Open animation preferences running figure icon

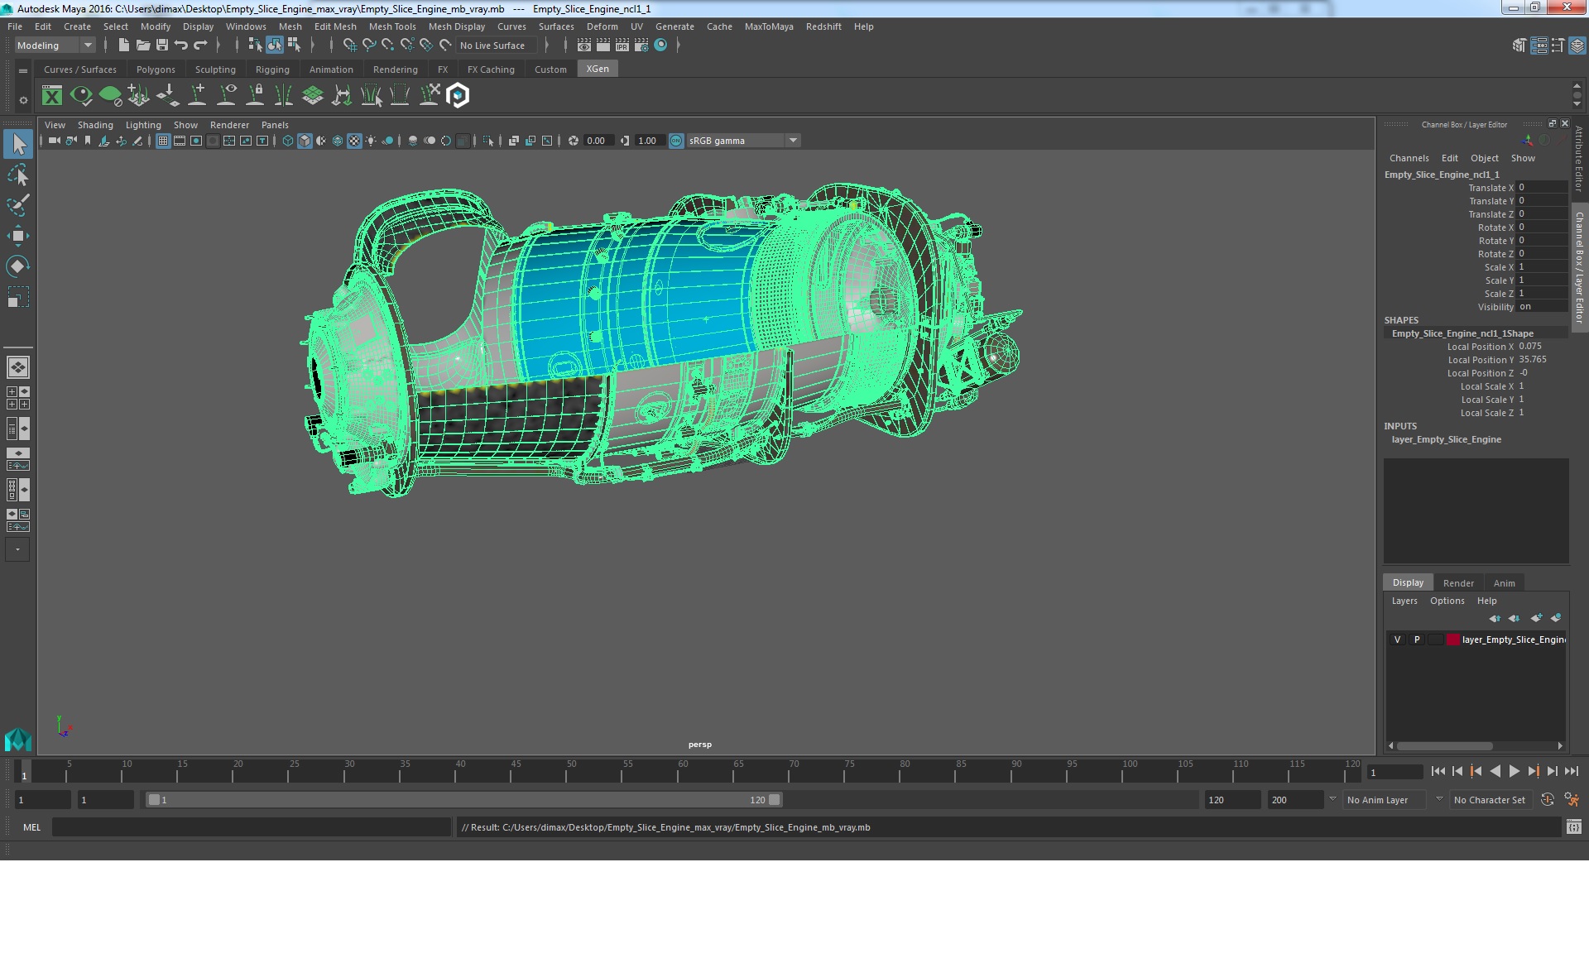click(1572, 800)
